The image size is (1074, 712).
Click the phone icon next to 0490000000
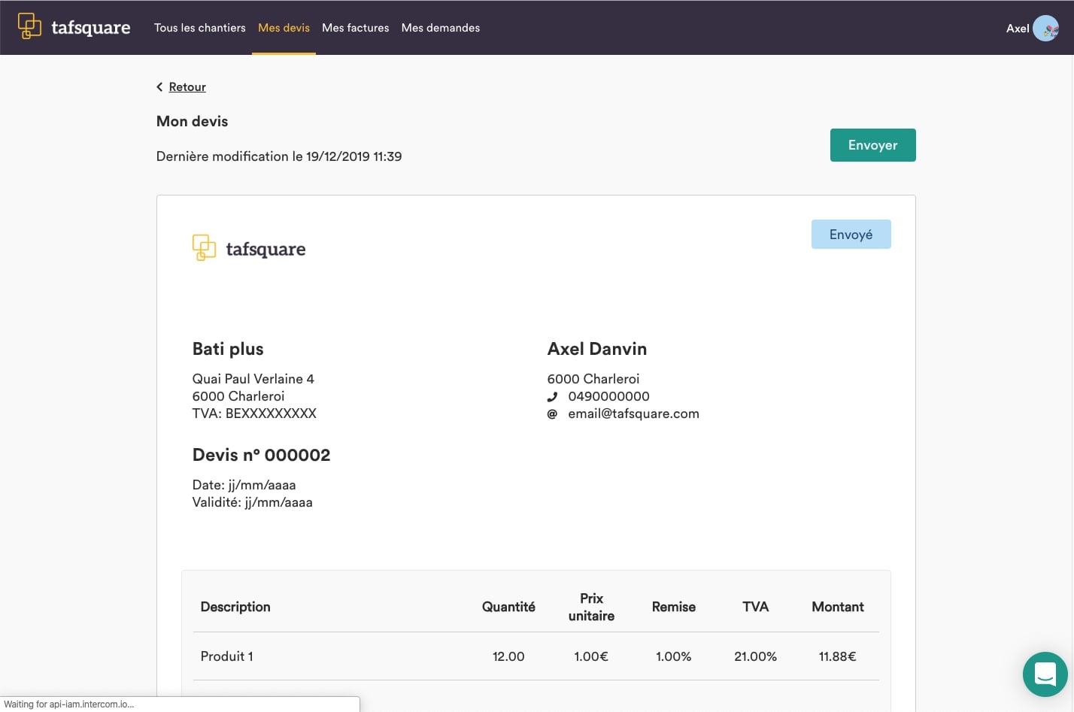point(552,397)
